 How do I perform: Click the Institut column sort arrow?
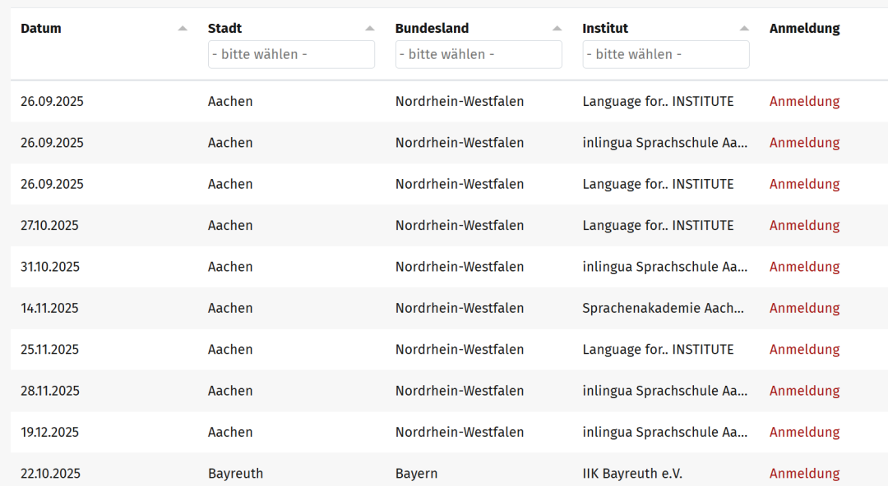pyautogui.click(x=744, y=29)
